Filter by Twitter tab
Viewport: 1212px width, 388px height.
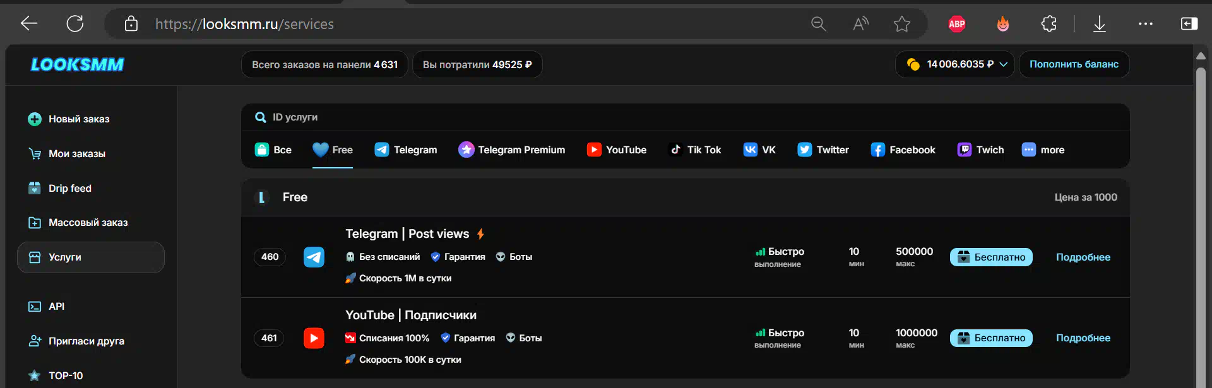(x=823, y=150)
